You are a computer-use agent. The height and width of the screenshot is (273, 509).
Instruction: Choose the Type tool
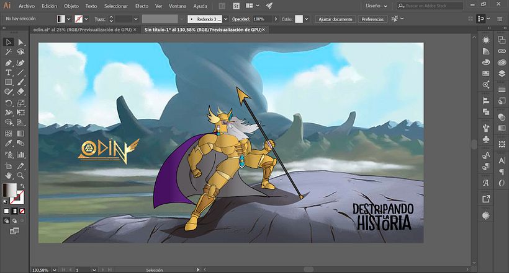(9, 72)
